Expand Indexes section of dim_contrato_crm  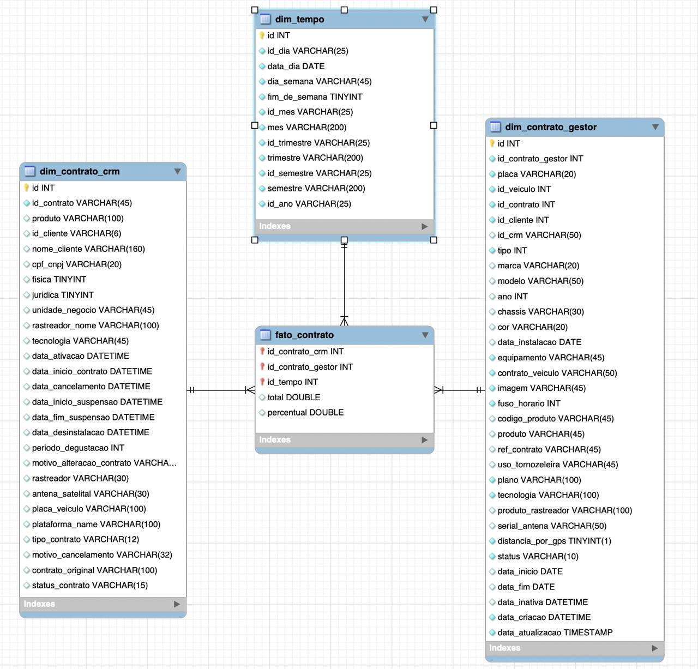pyautogui.click(x=177, y=604)
